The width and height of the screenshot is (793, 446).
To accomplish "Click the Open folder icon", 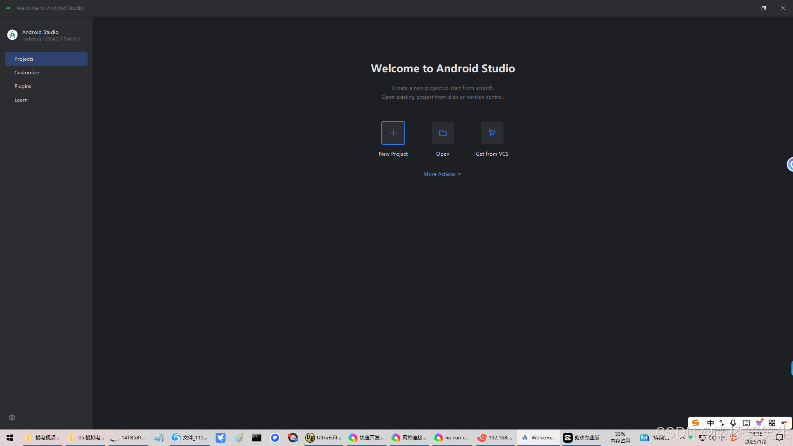I will (x=442, y=133).
